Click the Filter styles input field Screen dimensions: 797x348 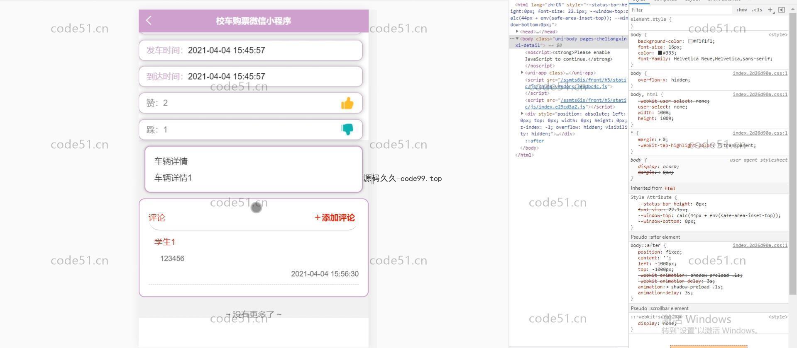[x=681, y=10]
